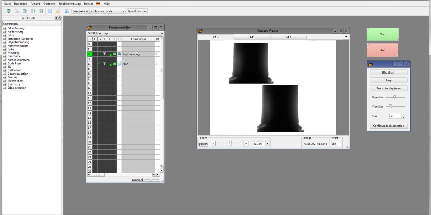Click the German flag language icon

[x=98, y=3]
